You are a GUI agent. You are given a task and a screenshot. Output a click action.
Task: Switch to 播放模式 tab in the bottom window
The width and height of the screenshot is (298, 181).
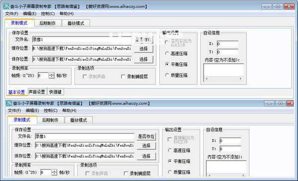tap(78, 120)
